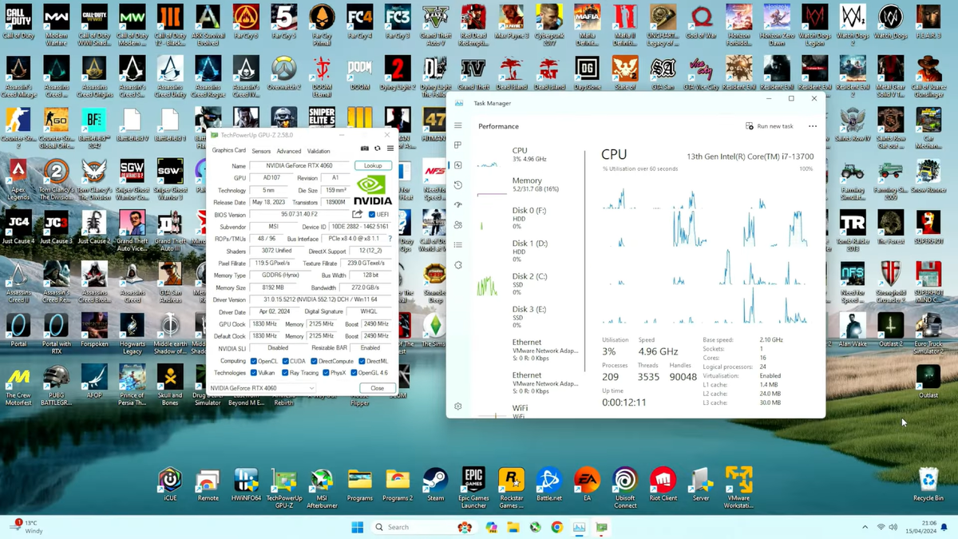Expand the system tray hidden icons chevron
The width and height of the screenshot is (958, 539).
[865, 527]
